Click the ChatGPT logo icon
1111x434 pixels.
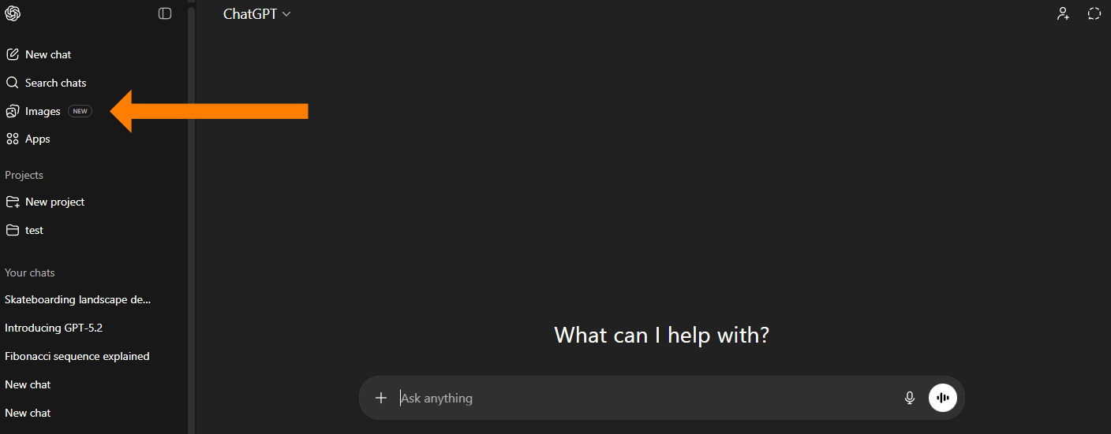13,13
